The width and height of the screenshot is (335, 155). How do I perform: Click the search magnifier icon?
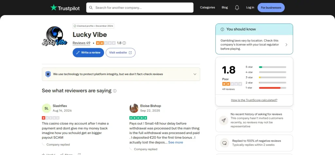(x=91, y=8)
